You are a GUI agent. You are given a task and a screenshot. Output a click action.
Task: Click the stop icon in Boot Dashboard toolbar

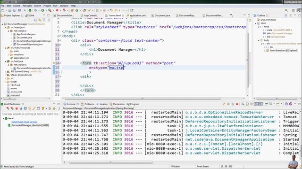17,108
